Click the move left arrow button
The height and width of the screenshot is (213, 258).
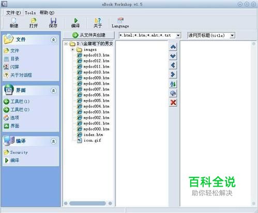pos(173,65)
